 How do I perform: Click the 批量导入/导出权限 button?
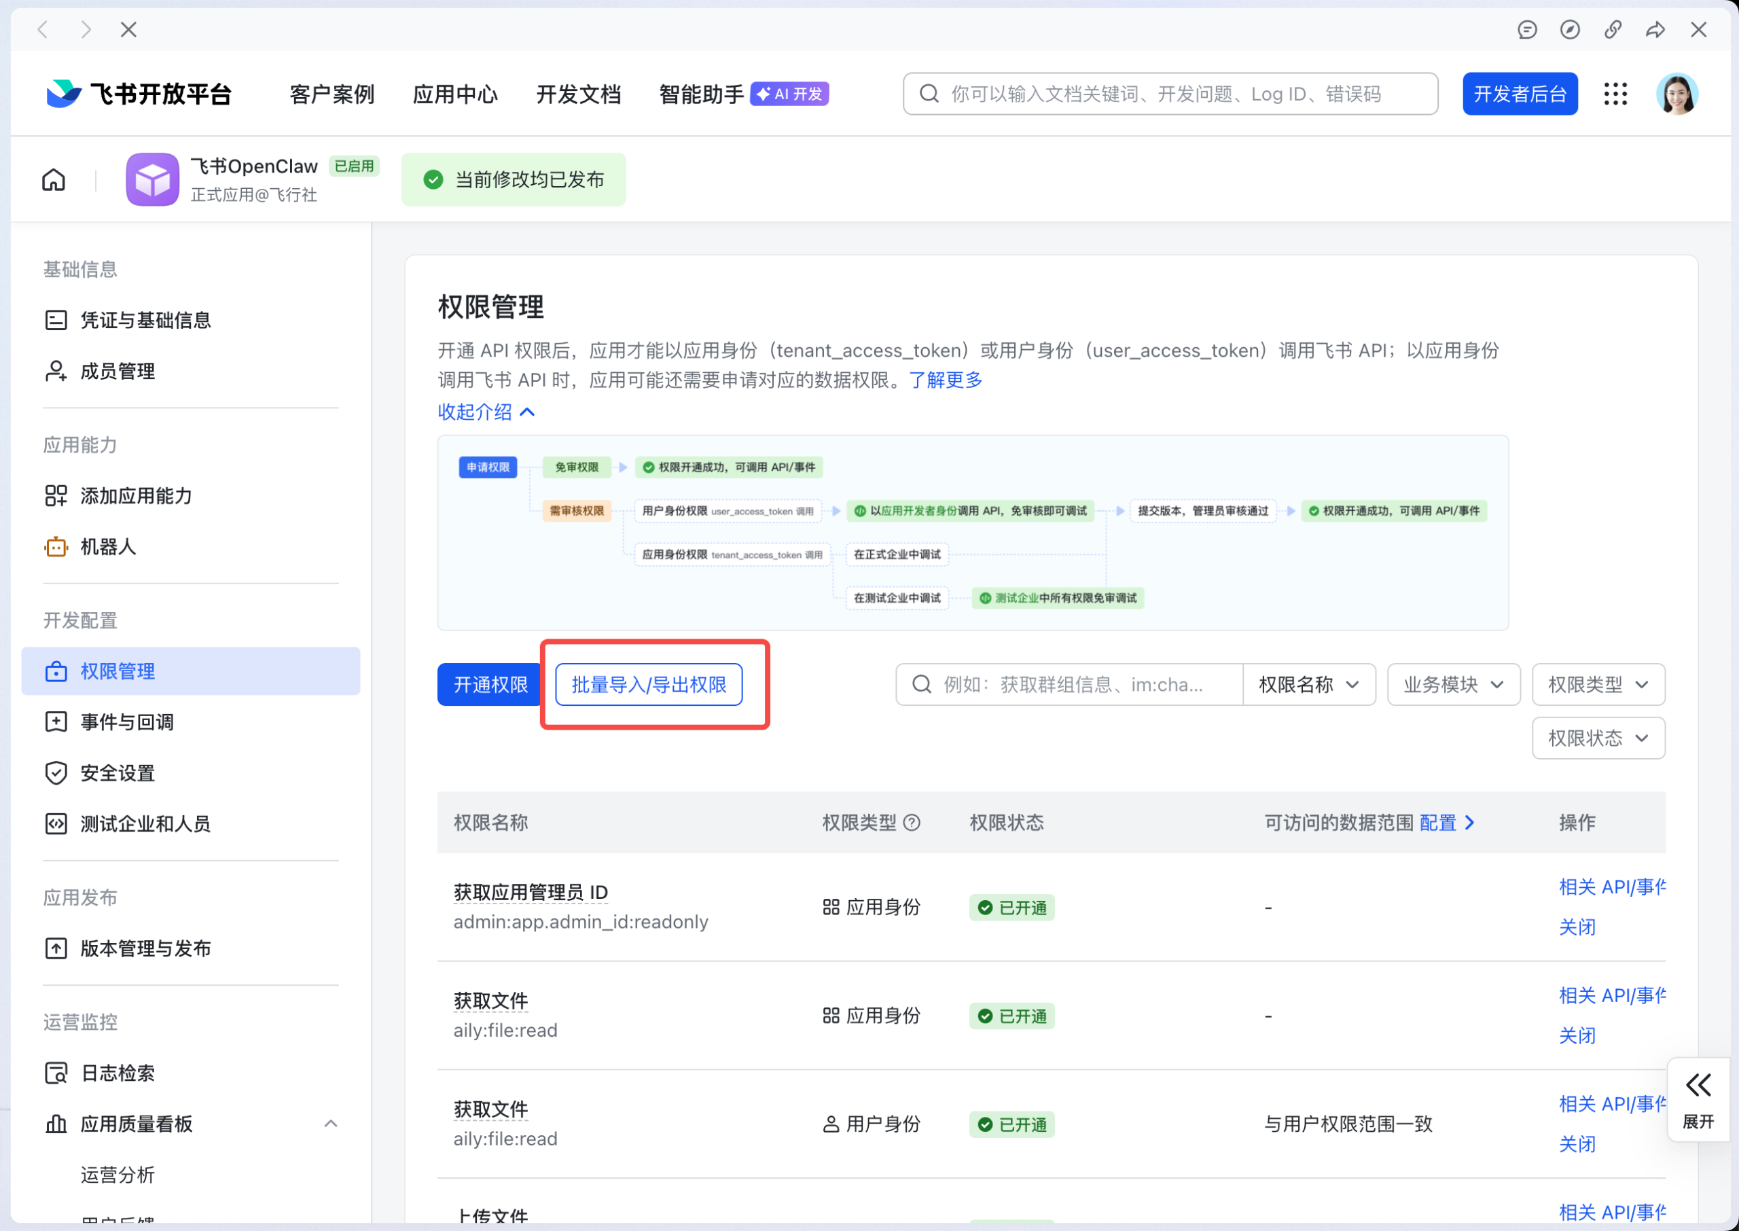649,683
